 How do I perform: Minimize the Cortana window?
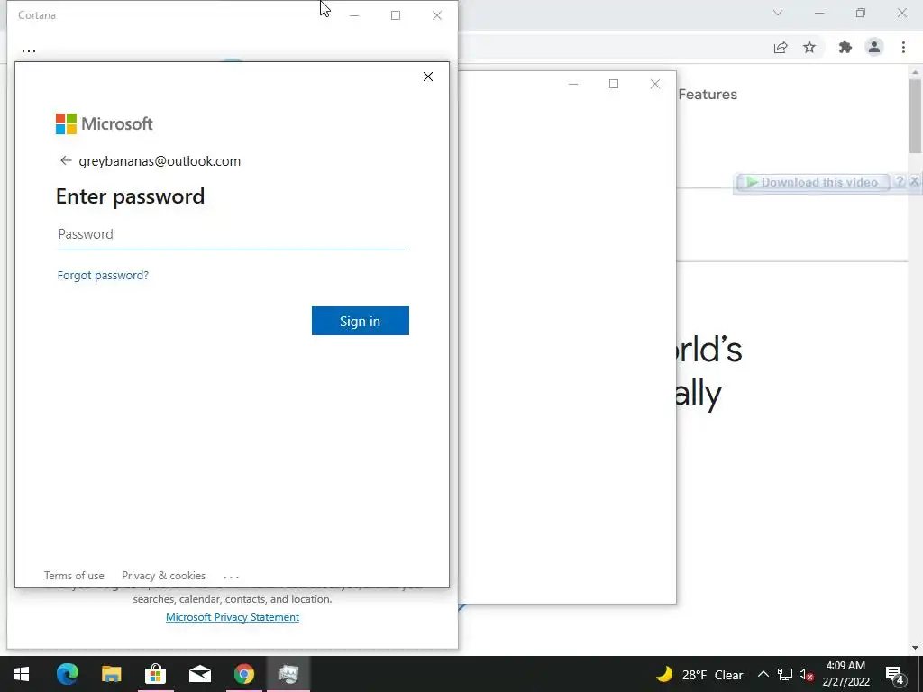(354, 15)
